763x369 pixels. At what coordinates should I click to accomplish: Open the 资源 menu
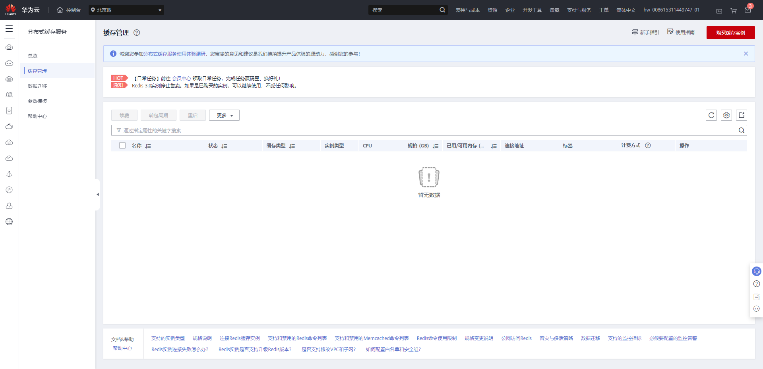(x=492, y=10)
